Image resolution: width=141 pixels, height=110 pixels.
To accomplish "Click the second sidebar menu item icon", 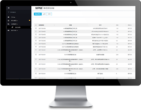I will (x=8, y=21).
